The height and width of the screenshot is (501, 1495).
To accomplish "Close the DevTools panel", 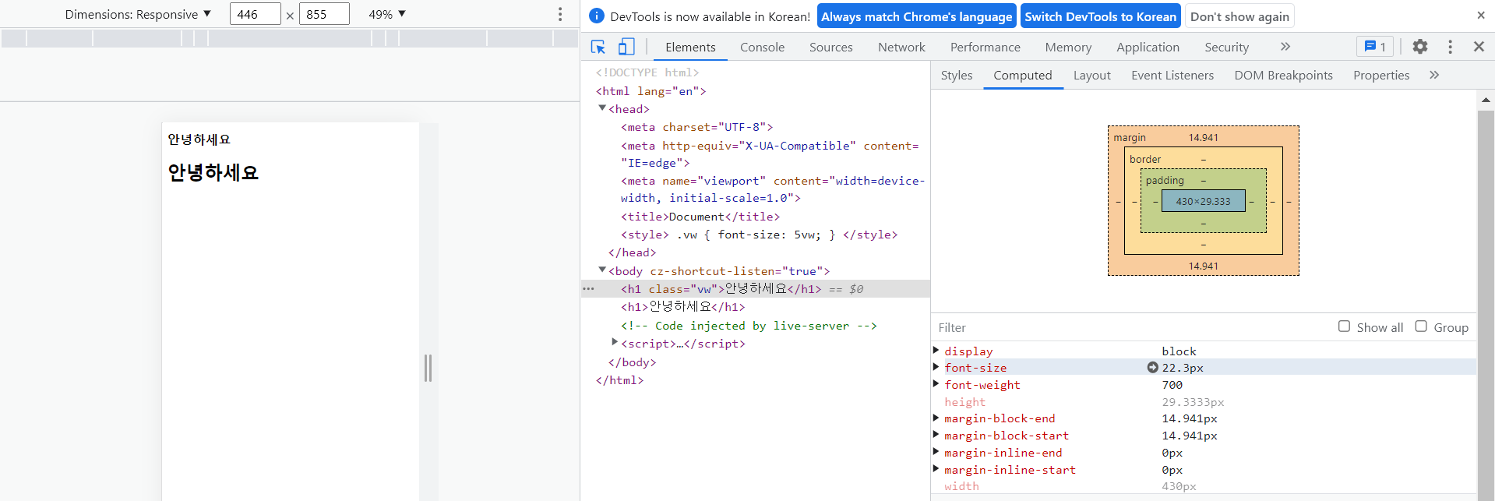I will click(x=1479, y=47).
